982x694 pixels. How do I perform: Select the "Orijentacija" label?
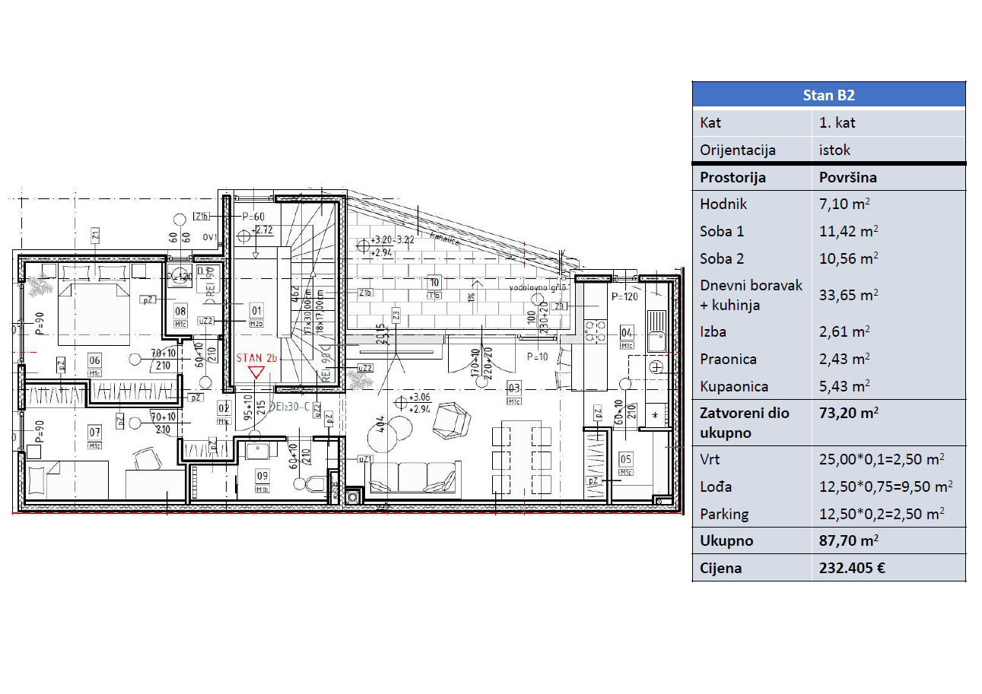(x=738, y=150)
